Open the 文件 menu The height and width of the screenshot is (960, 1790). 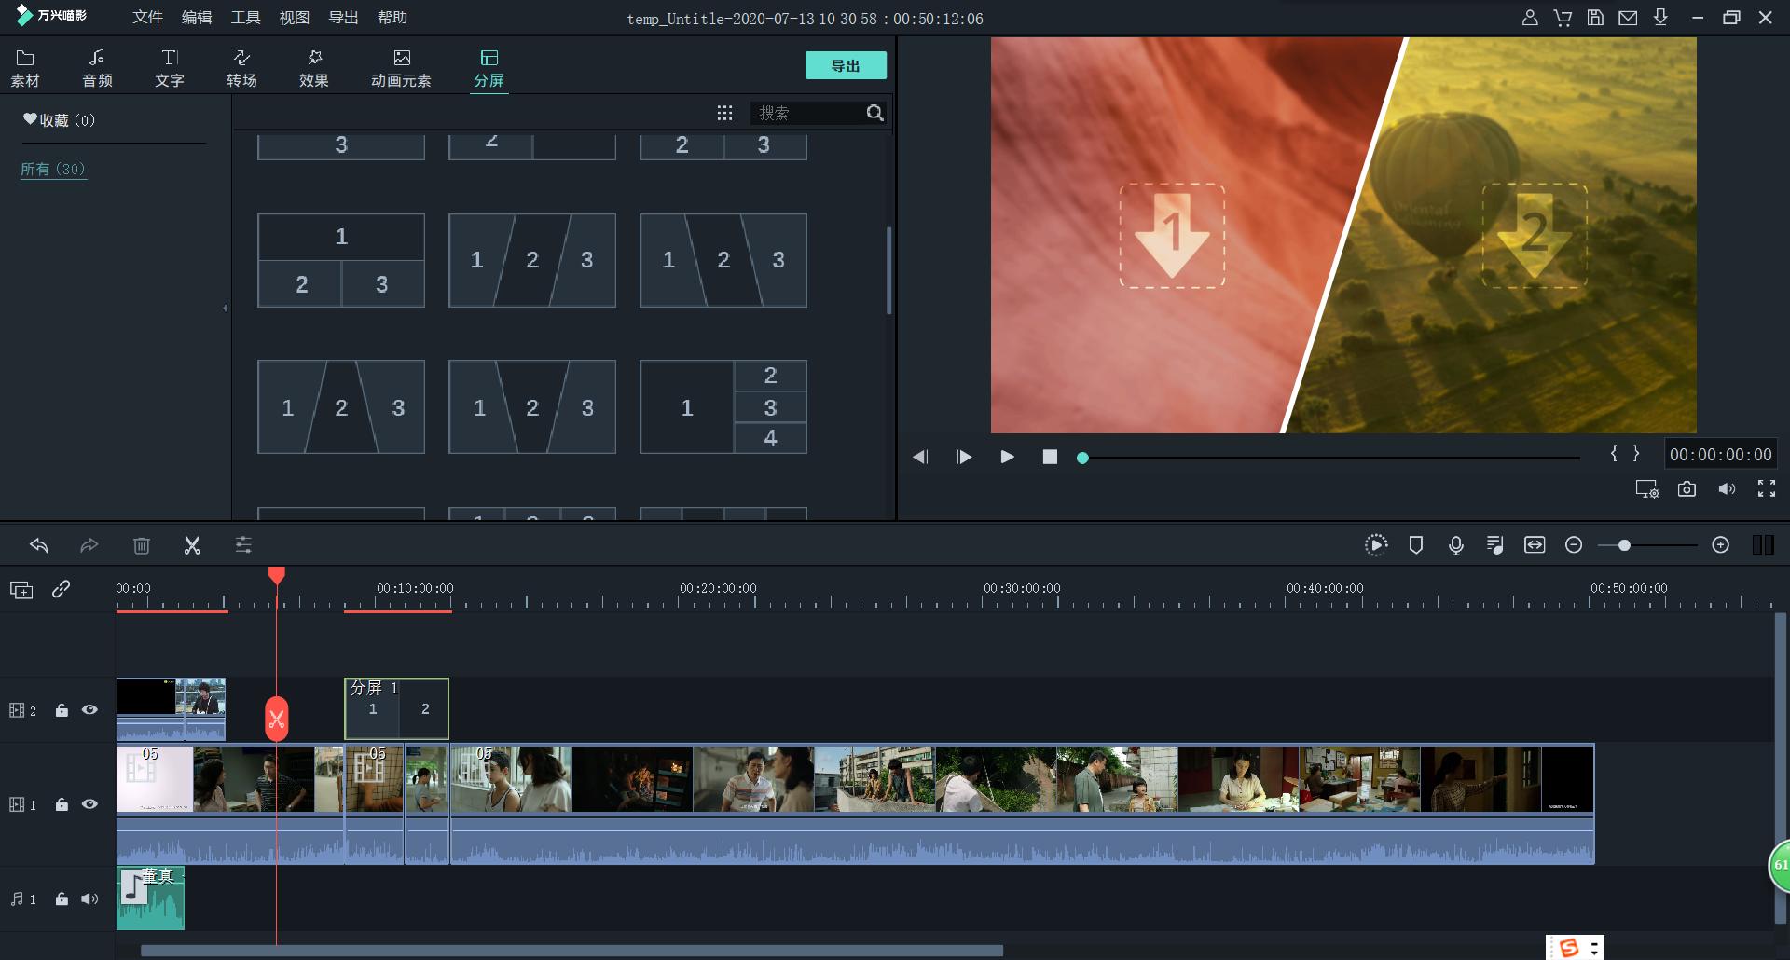click(x=147, y=18)
